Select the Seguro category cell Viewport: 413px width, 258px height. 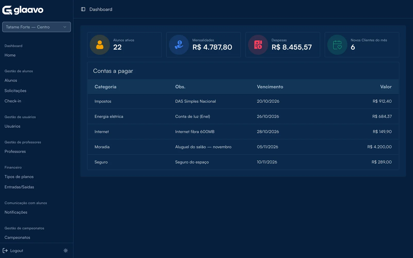[101, 162]
